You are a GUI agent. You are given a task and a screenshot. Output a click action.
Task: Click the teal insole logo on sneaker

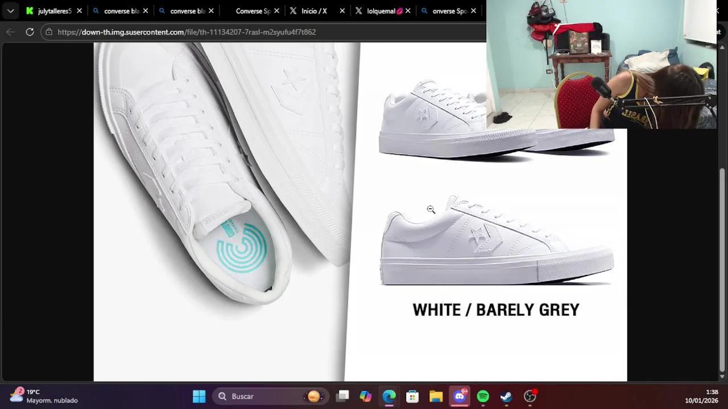coord(242,247)
